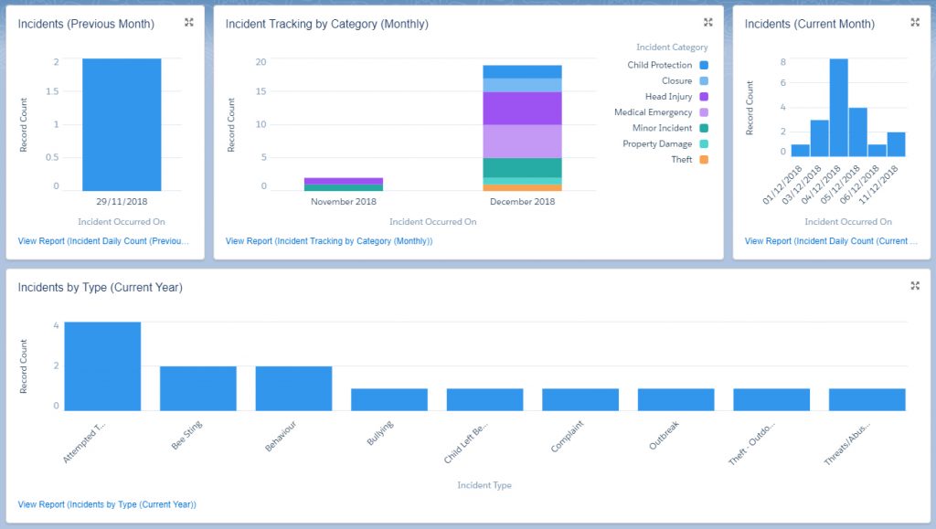This screenshot has width=936, height=529.
Task: Expand the Incident Tracking by Category chart
Action: pyautogui.click(x=707, y=21)
